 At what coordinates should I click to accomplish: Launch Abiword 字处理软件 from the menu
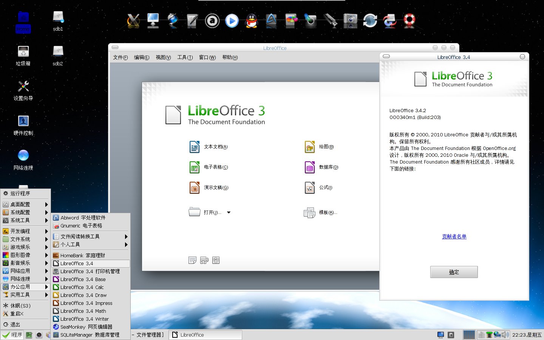(x=91, y=218)
